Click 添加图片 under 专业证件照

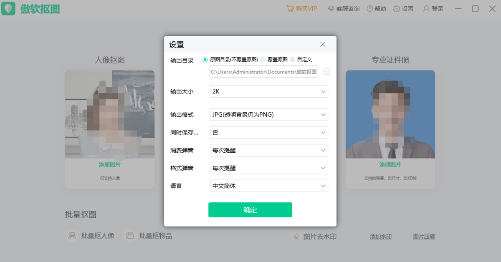[390, 164]
